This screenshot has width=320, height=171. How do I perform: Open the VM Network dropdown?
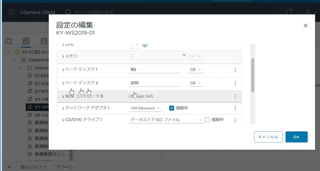[x=145, y=108]
